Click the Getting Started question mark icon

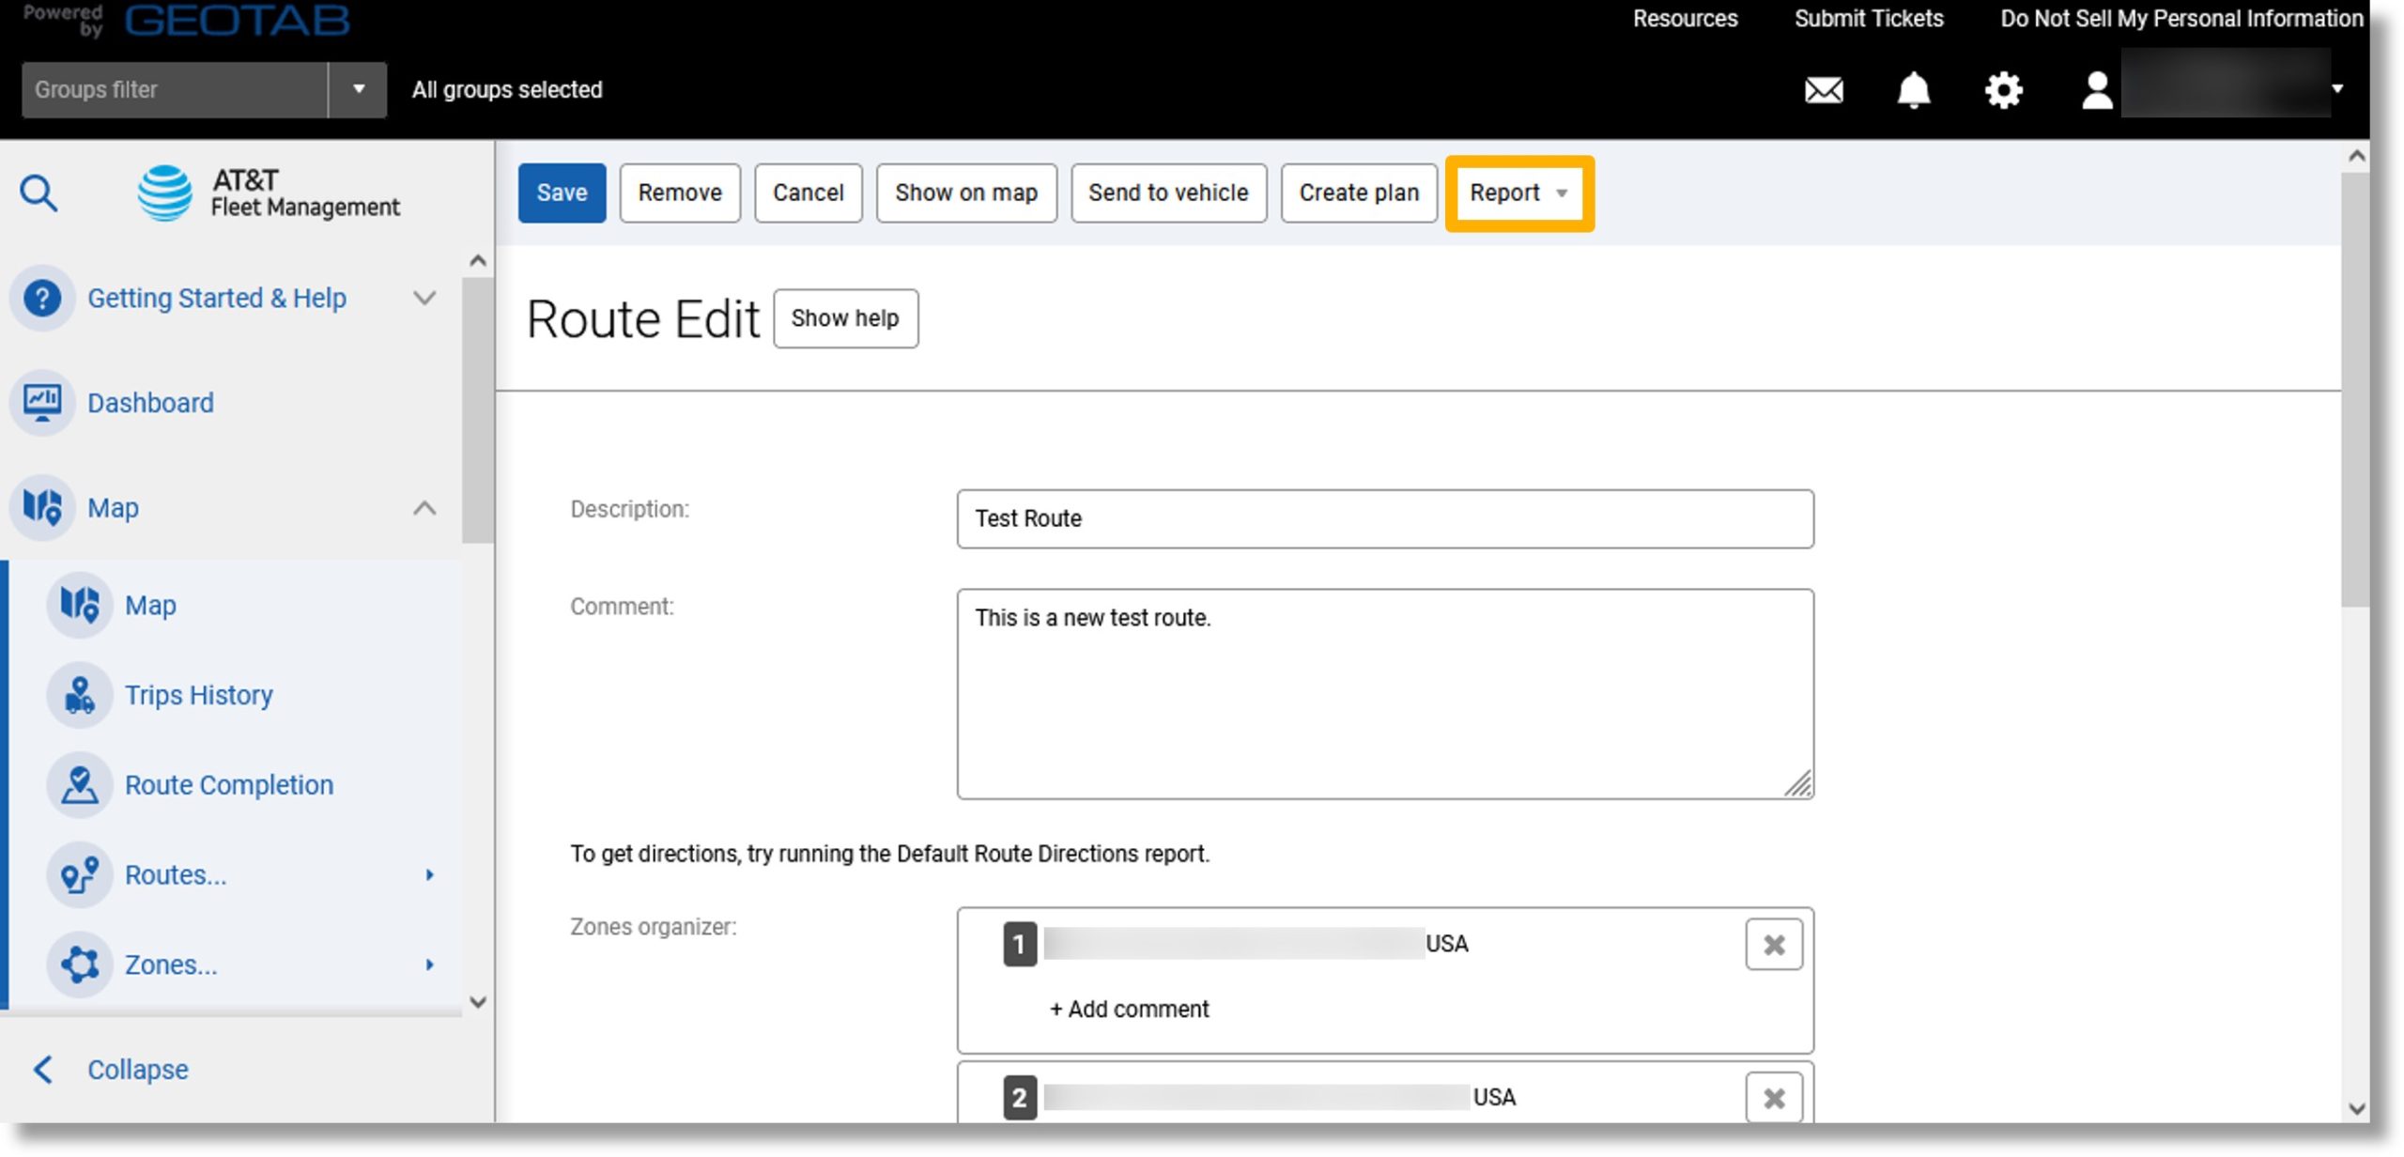pos(42,299)
